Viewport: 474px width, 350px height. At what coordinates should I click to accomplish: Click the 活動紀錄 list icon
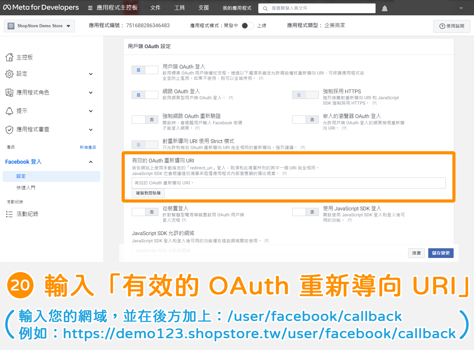pyautogui.click(x=9, y=214)
